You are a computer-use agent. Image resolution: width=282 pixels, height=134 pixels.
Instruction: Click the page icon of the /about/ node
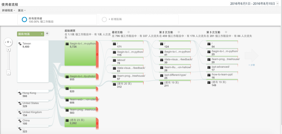click(x=114, y=60)
